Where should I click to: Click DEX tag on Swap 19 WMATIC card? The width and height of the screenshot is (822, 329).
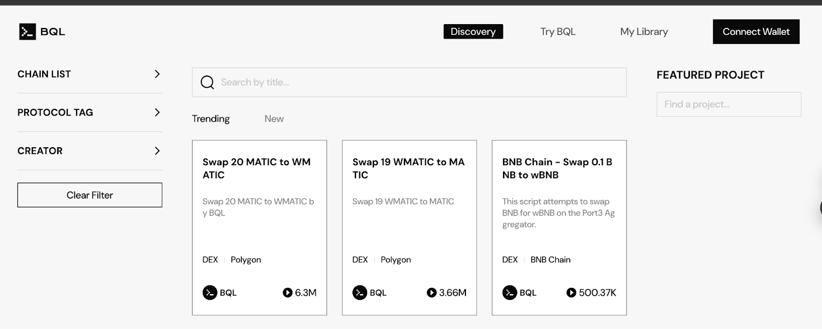(360, 260)
